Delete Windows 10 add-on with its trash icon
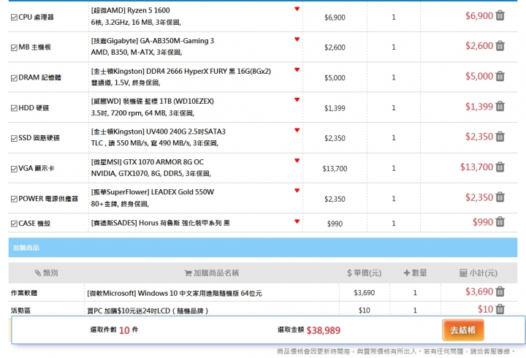Image resolution: width=526 pixels, height=358 pixels. pyautogui.click(x=500, y=292)
